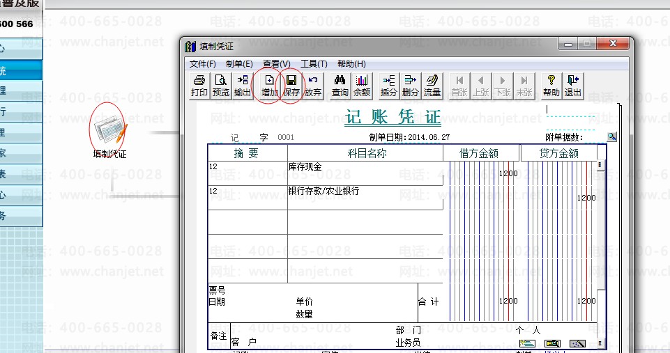Open the 工具(T) menu
Viewport: 670px width, 353px height.
[x=314, y=64]
